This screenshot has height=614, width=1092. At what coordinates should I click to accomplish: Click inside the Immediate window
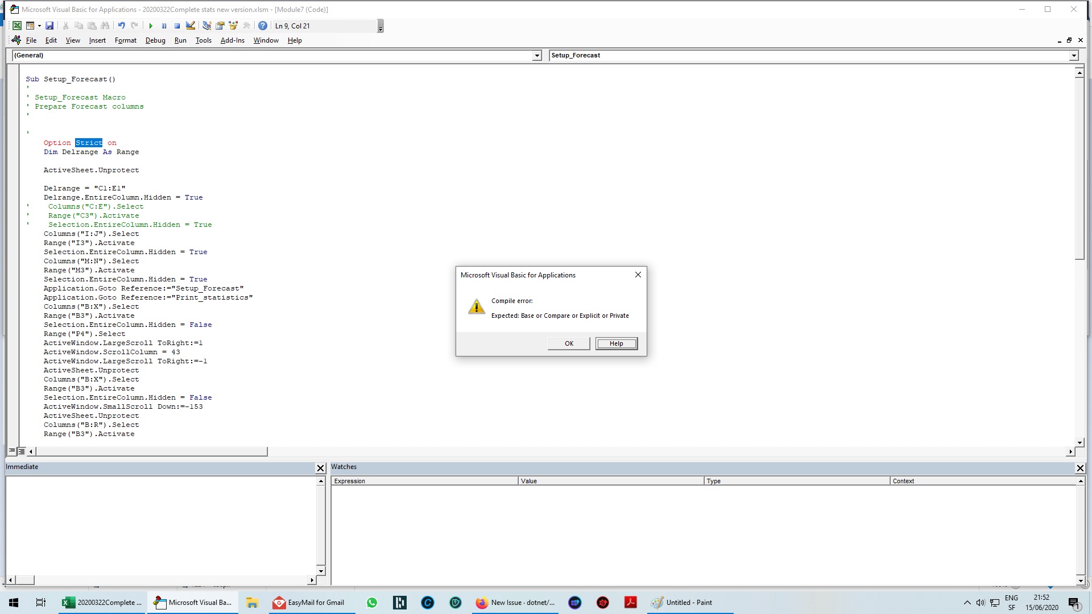[x=159, y=523]
